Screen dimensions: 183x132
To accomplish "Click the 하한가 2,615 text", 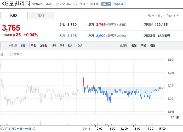I will [116, 36].
